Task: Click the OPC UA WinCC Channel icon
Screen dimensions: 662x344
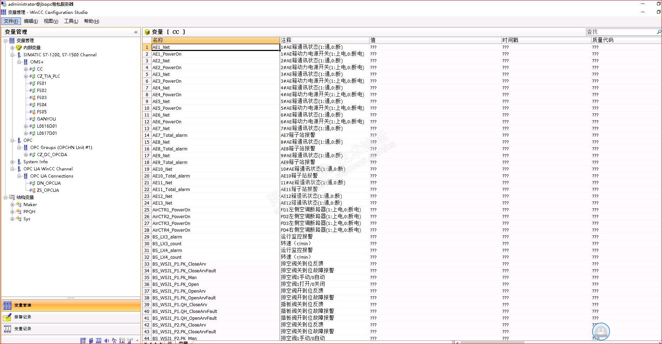Action: (19, 169)
